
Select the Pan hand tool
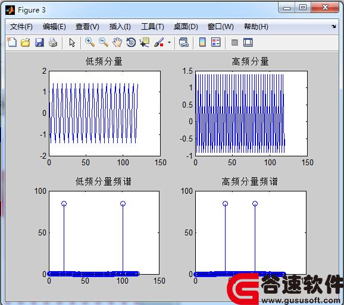[x=117, y=42]
